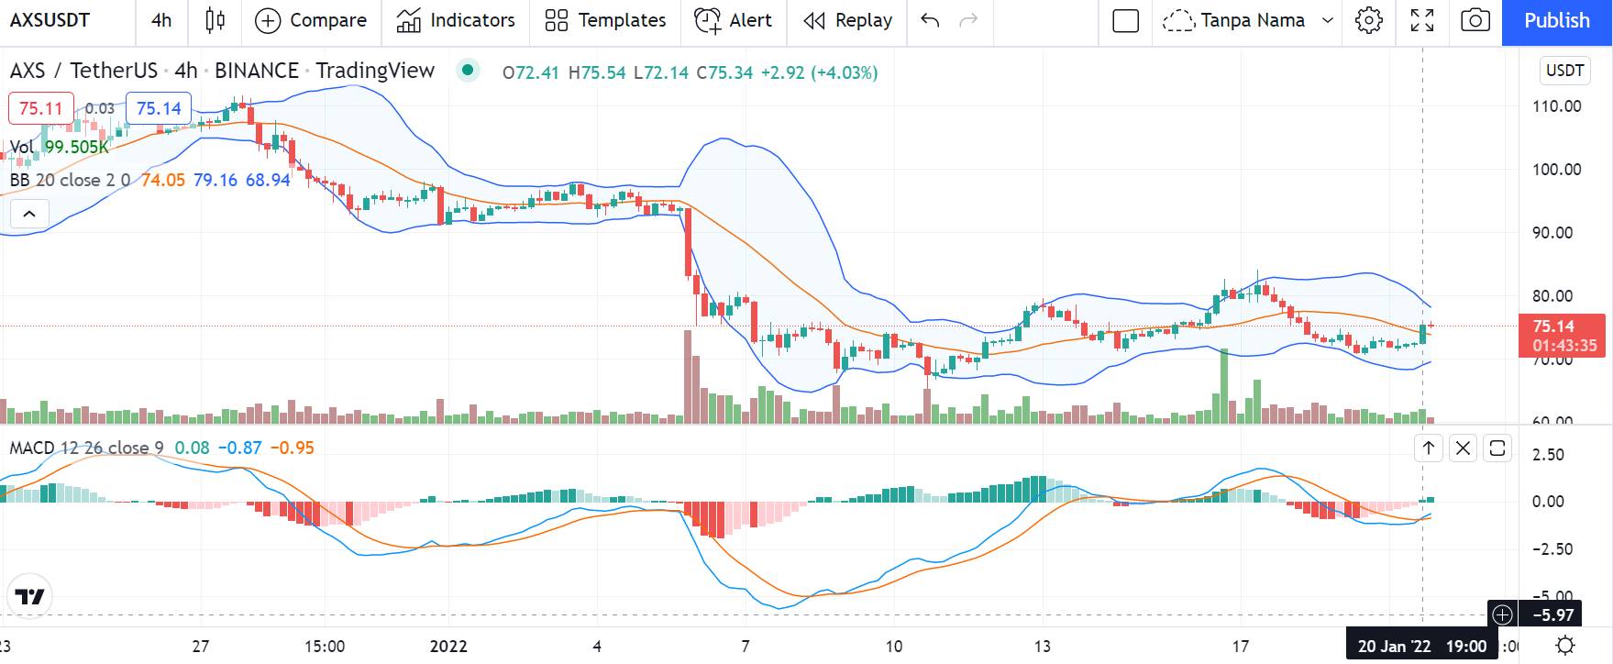Click the +2.92 (+4.03%) change value
Screen dimensions: 1613x664
click(819, 72)
